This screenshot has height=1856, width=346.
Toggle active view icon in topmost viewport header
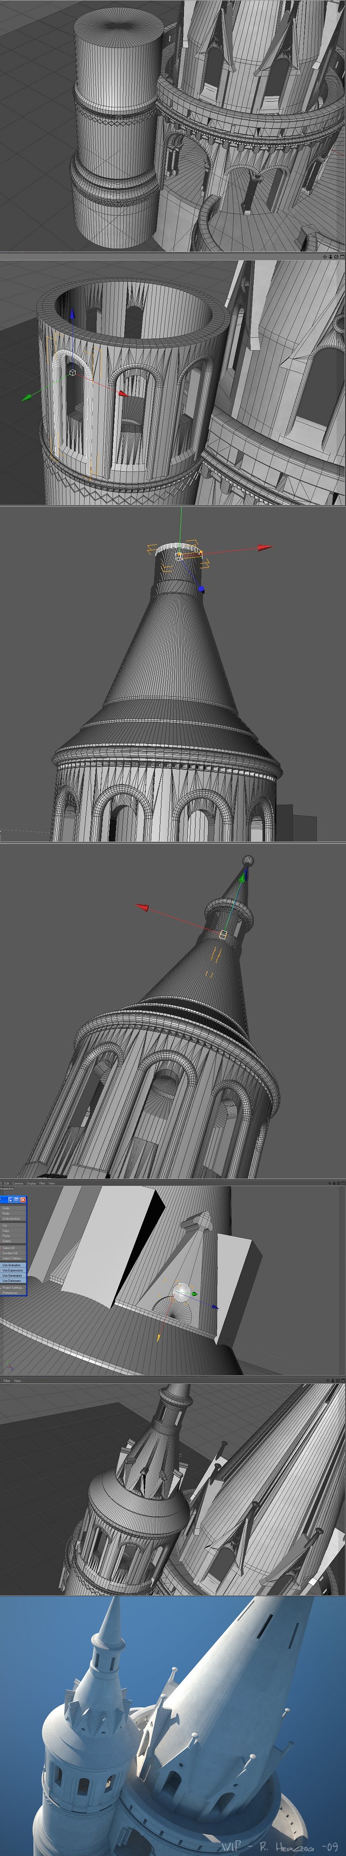[342, 257]
